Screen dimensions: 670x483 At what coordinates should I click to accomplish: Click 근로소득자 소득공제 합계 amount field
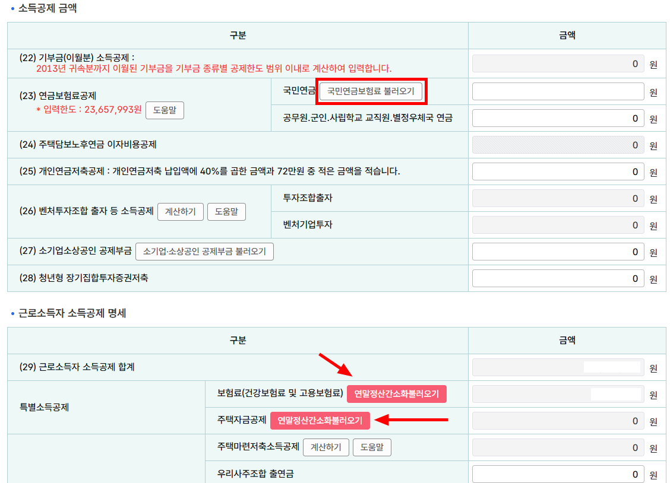point(558,367)
